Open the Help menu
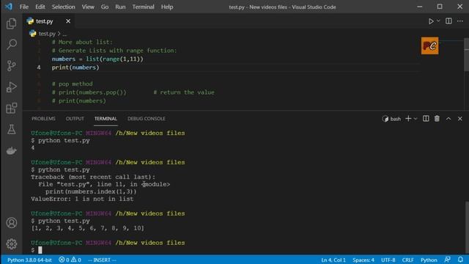 point(167,7)
